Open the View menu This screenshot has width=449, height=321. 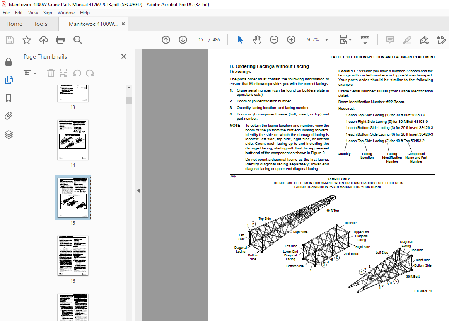(x=33, y=13)
